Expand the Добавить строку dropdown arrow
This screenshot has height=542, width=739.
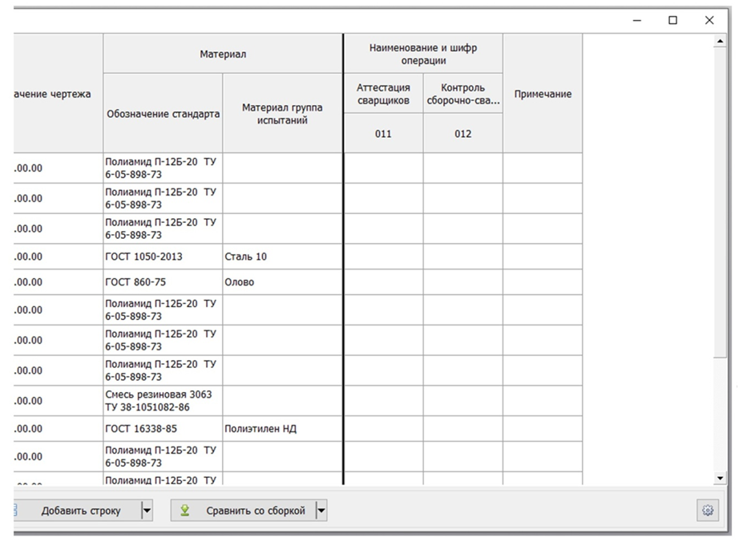(147, 511)
